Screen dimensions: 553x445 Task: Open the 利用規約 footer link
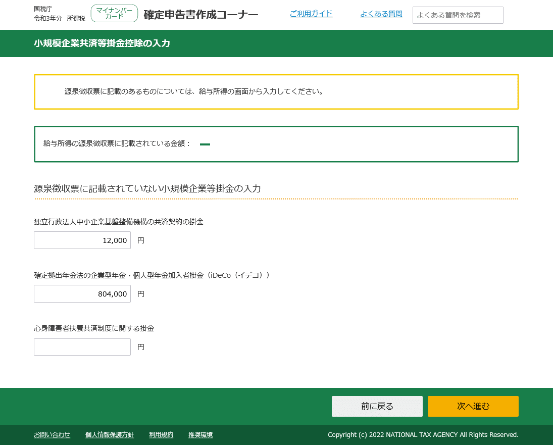(161, 434)
